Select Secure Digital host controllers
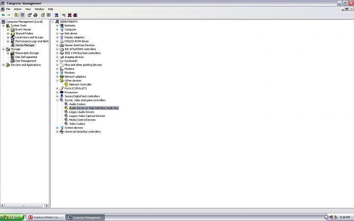 pos(82,96)
